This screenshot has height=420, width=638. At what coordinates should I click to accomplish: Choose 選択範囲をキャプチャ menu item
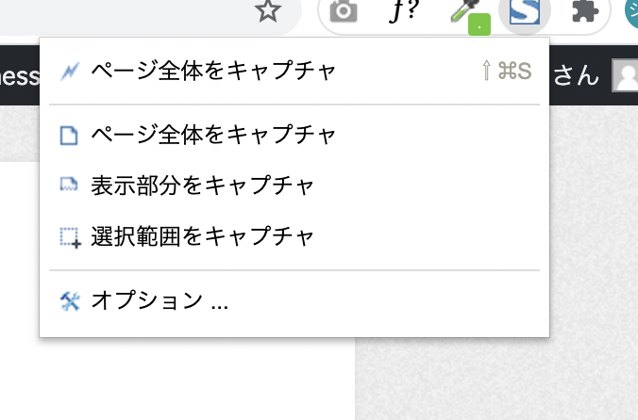(x=294, y=236)
